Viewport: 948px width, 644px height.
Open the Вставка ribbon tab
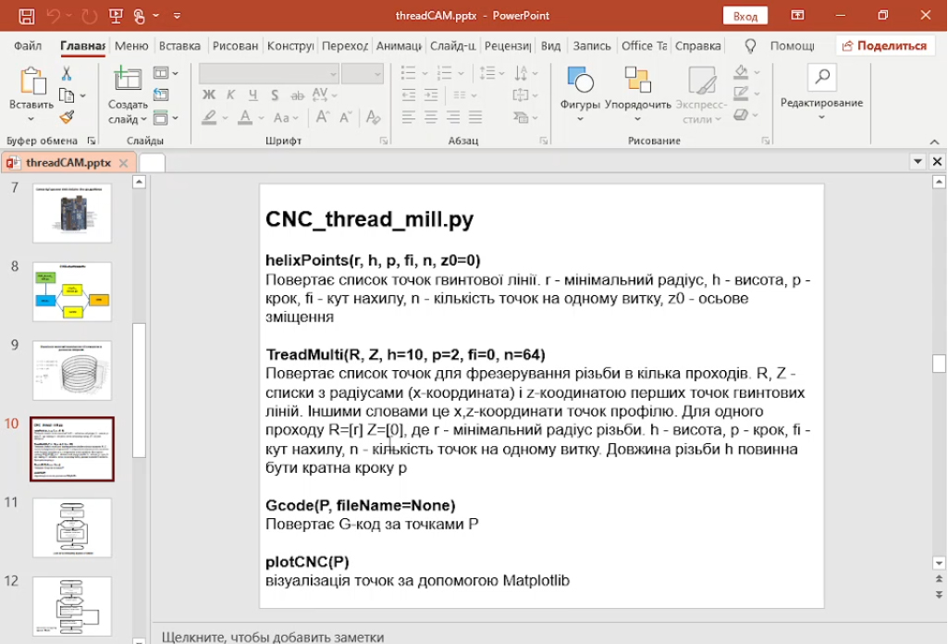[x=179, y=45]
